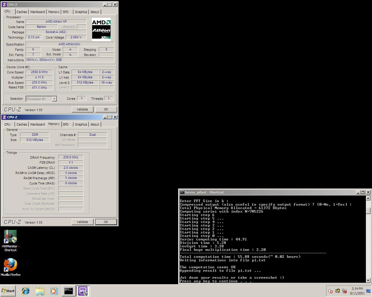Click the memory Type DDR field

pos(35,135)
